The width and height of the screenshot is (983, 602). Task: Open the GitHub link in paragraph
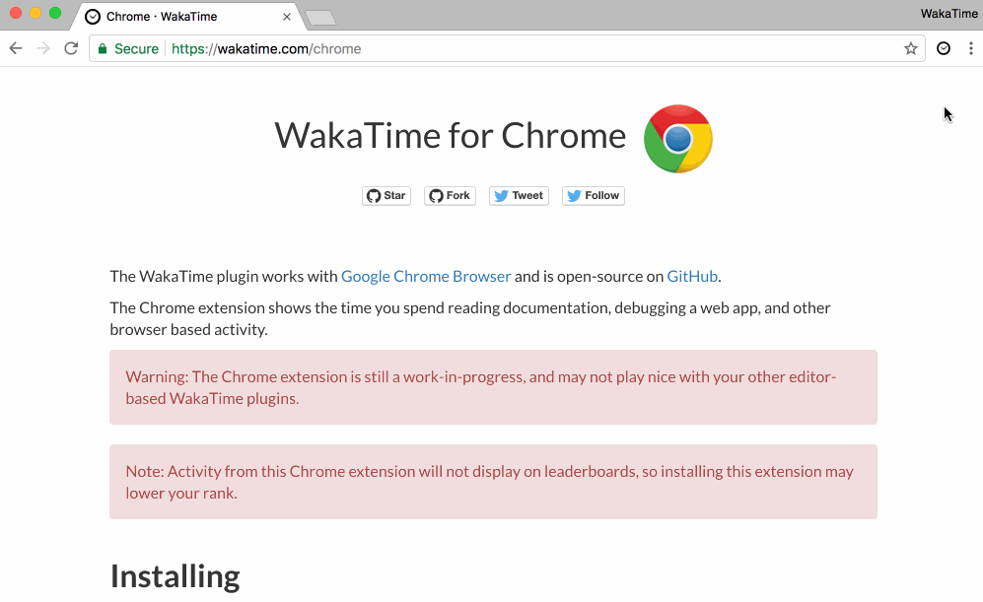pos(692,276)
